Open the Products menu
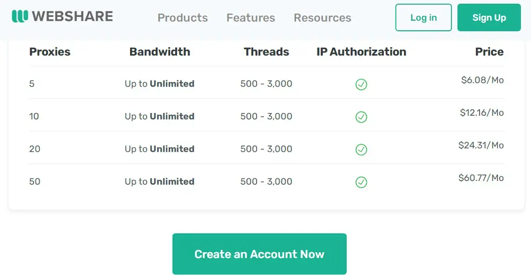This screenshot has width=531, height=276. [183, 18]
